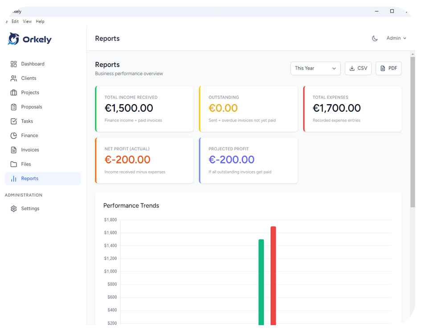Click the Projects briefcase icon
The image size is (421, 334).
pyautogui.click(x=14, y=93)
